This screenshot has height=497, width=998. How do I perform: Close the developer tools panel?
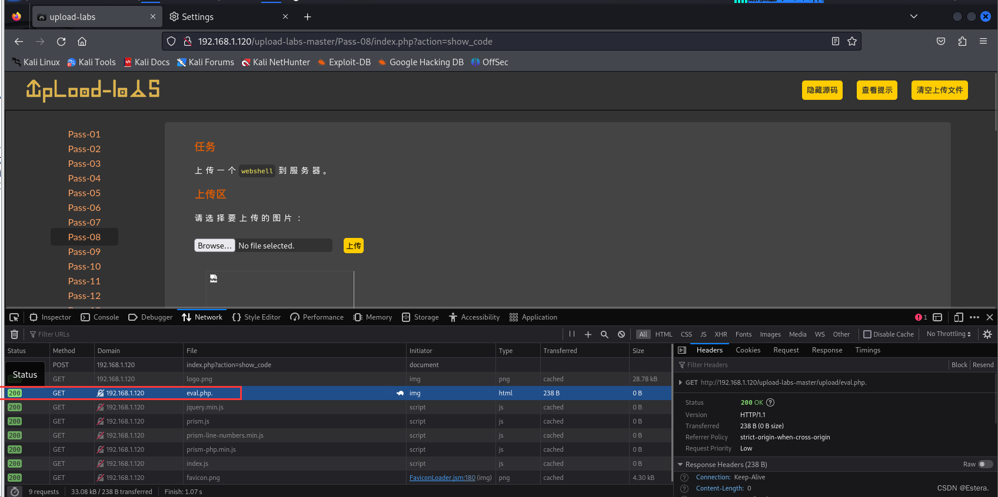[990, 317]
